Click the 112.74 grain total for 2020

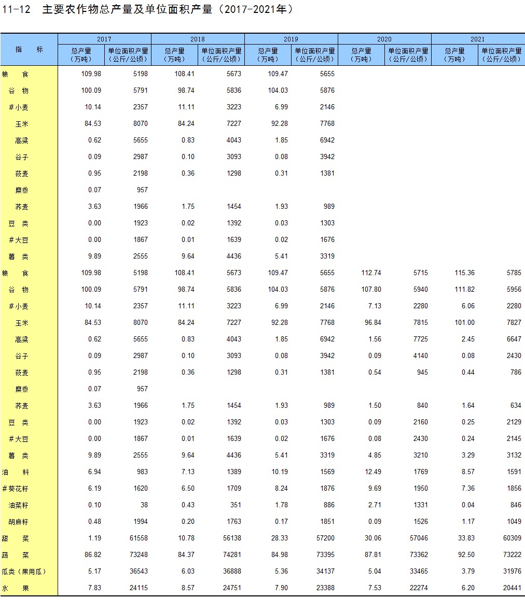[371, 273]
